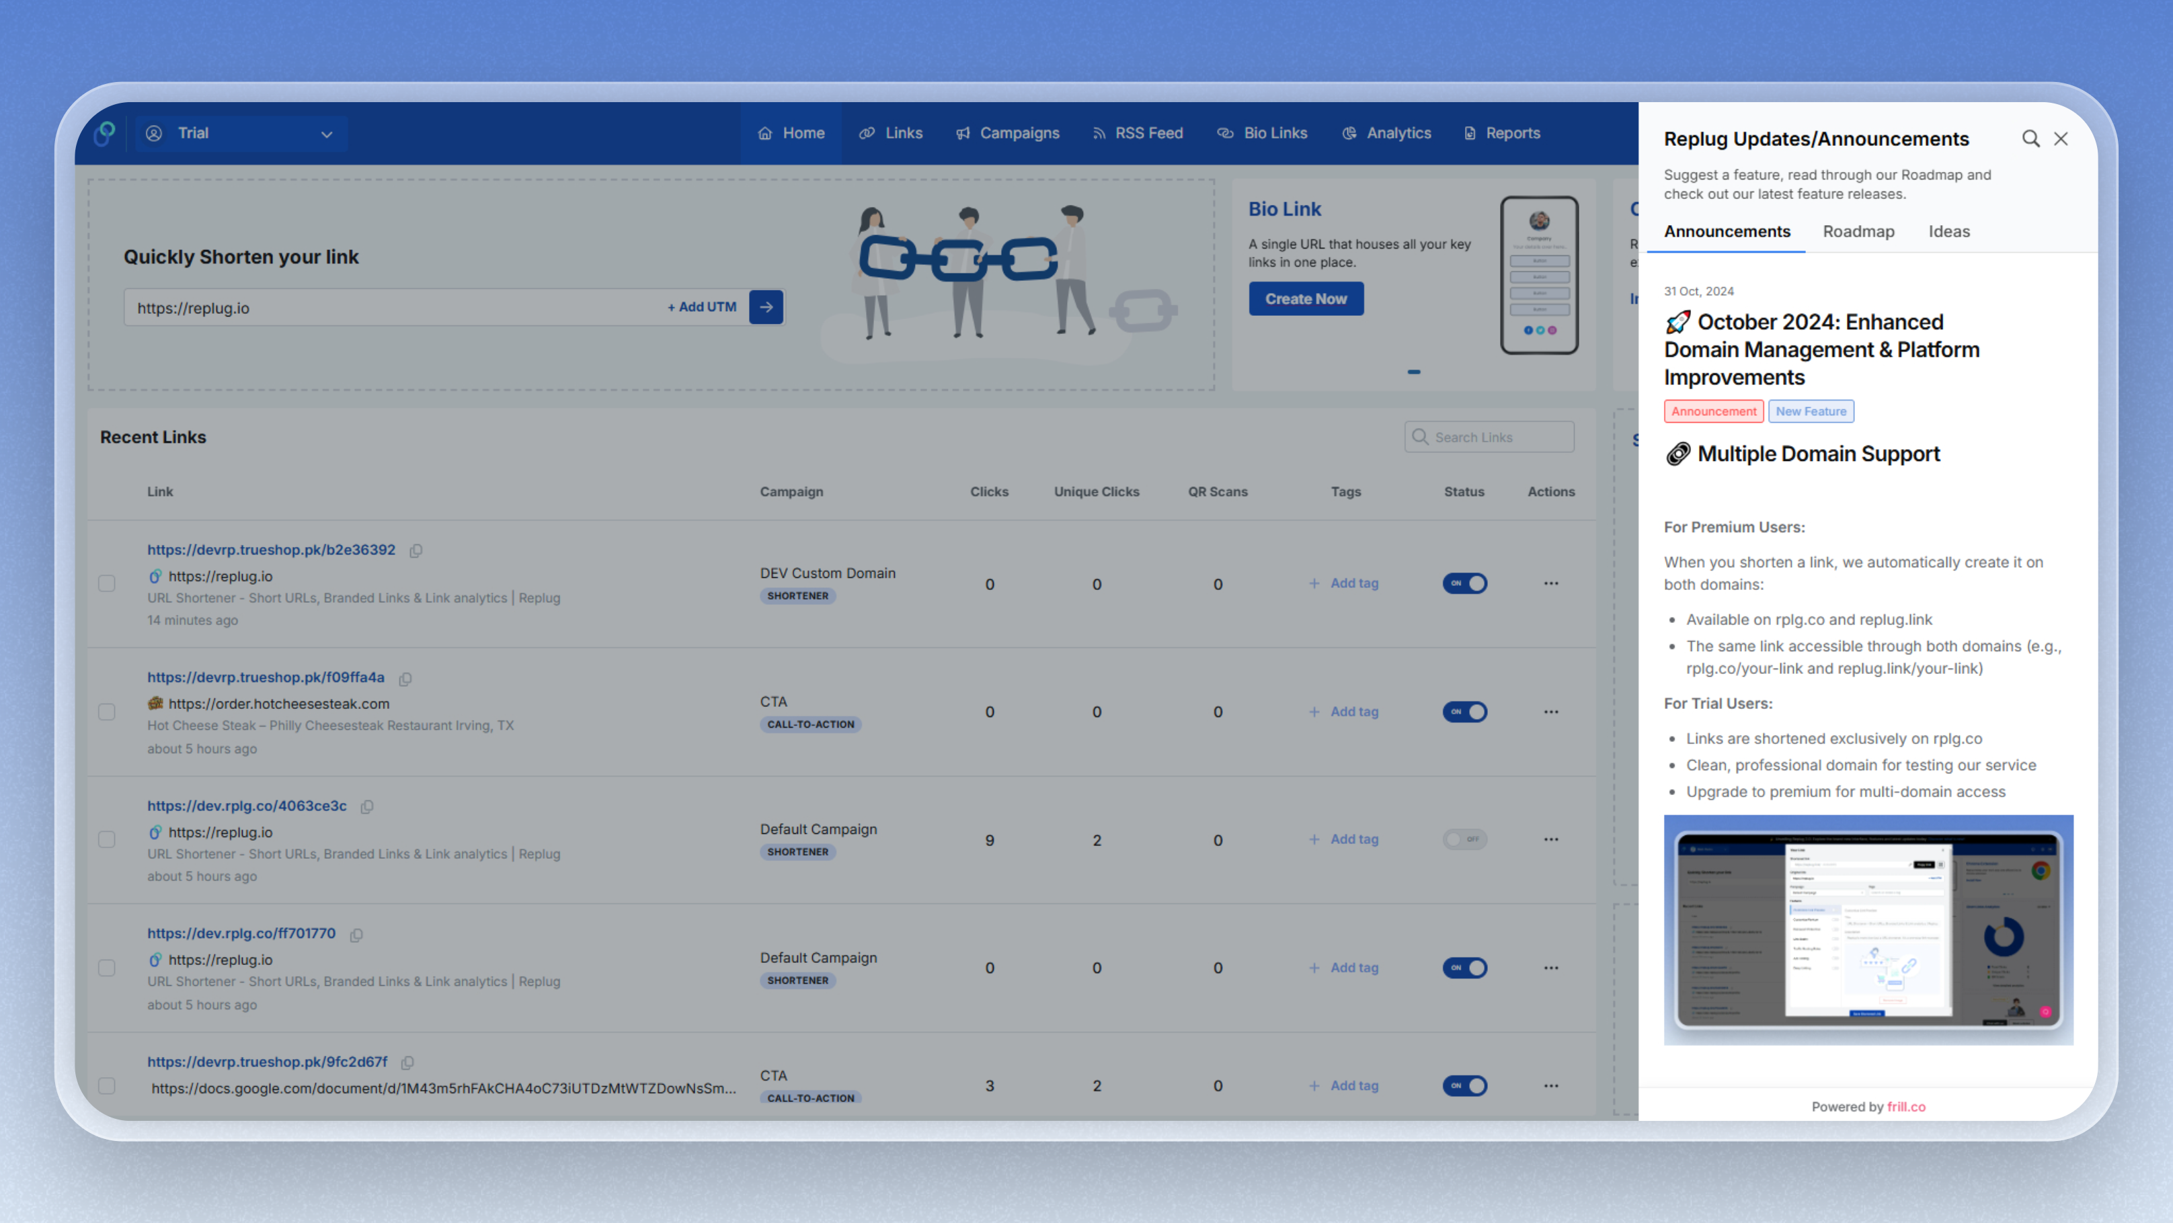This screenshot has height=1223, width=2173.
Task: Copy the dev.rplg.co/4063ce3c short link
Action: point(367,806)
